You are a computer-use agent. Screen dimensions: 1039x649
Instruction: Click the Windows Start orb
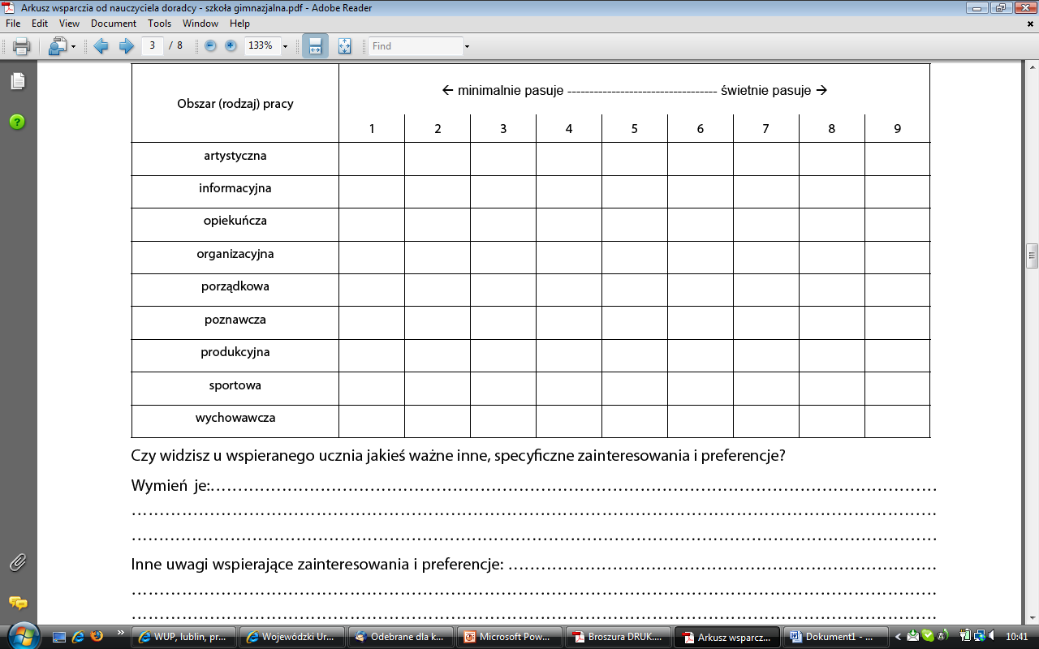[x=22, y=636]
